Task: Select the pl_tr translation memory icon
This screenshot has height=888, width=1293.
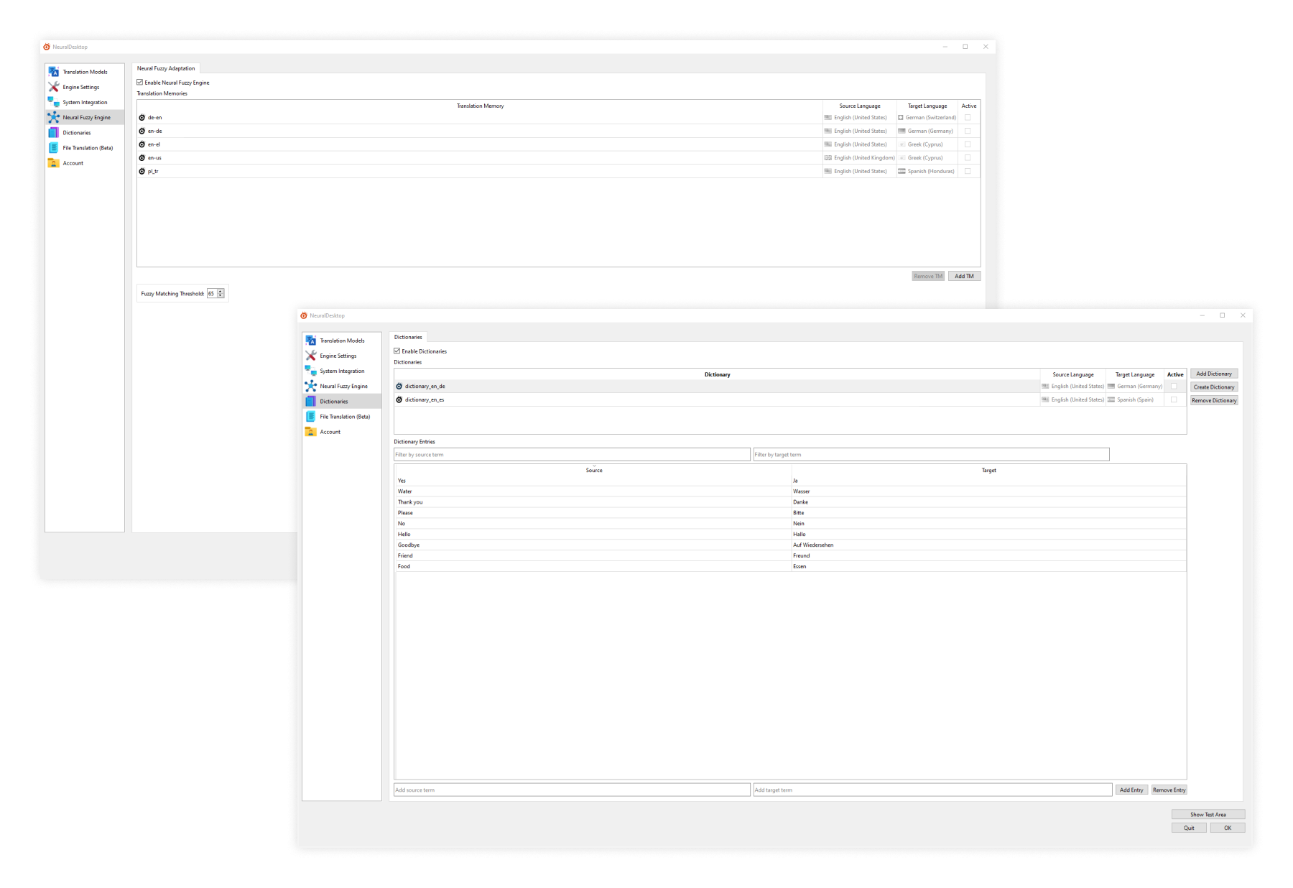Action: tap(142, 171)
